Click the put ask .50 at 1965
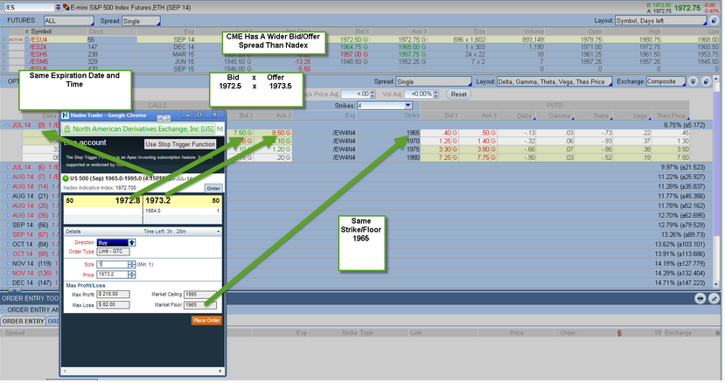The height and width of the screenshot is (383, 725). coord(487,133)
